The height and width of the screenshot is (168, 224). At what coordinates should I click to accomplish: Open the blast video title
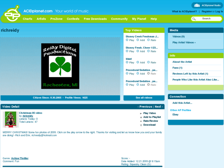tap(129, 59)
